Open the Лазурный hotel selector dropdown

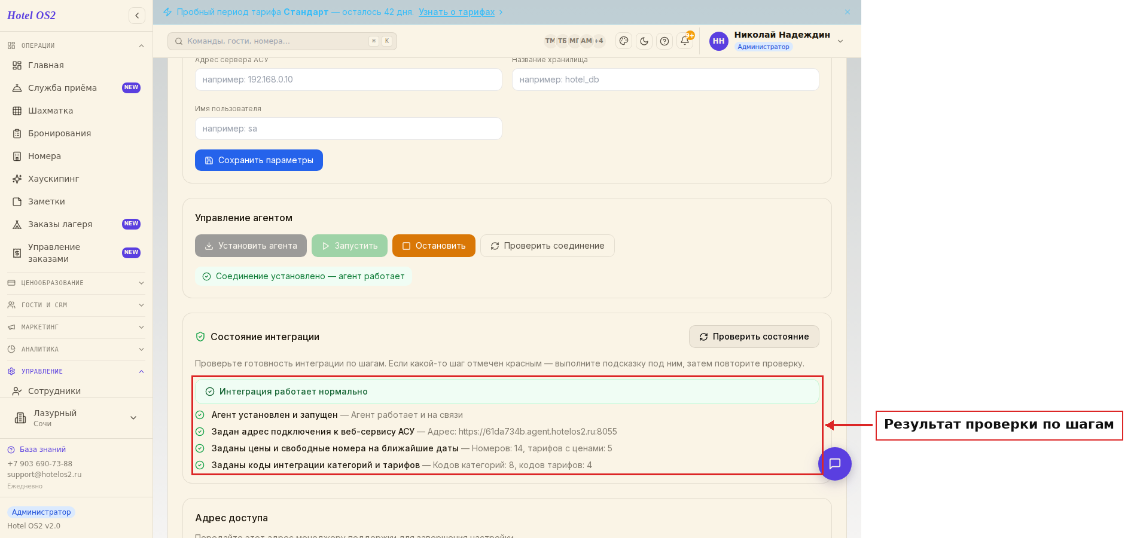pyautogui.click(x=76, y=418)
